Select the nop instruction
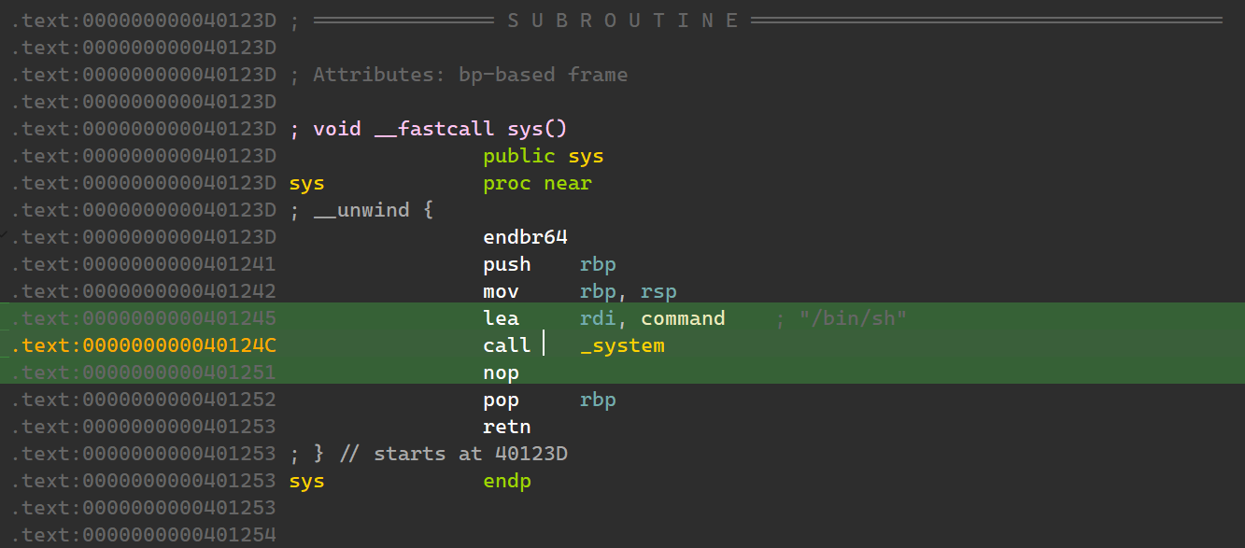Image resolution: width=1245 pixels, height=548 pixels. 501,373
